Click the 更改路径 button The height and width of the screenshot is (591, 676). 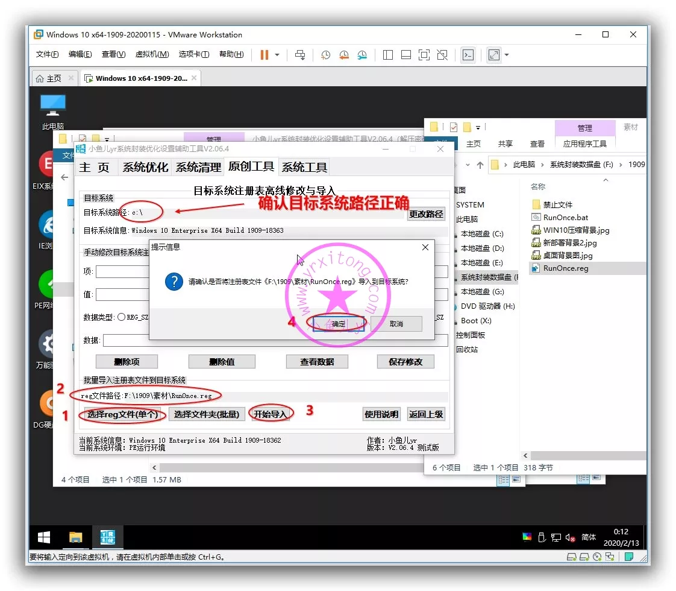426,214
